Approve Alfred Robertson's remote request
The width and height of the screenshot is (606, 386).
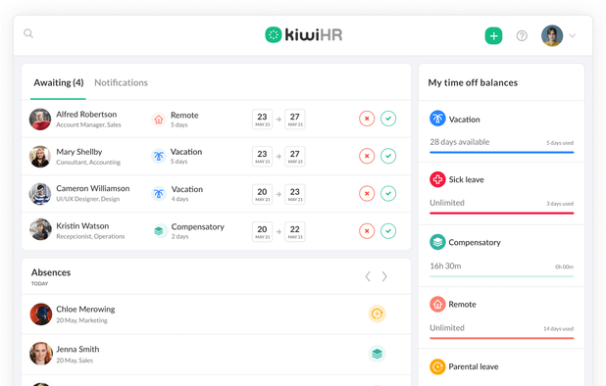(x=388, y=119)
